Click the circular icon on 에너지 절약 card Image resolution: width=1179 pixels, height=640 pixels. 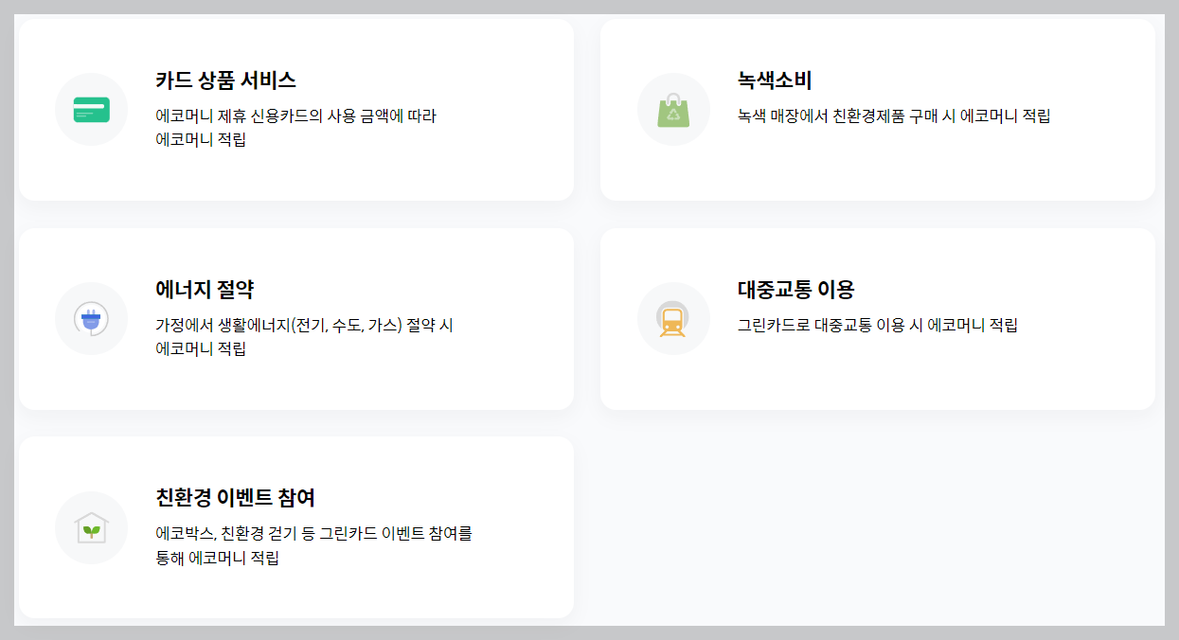tap(91, 318)
